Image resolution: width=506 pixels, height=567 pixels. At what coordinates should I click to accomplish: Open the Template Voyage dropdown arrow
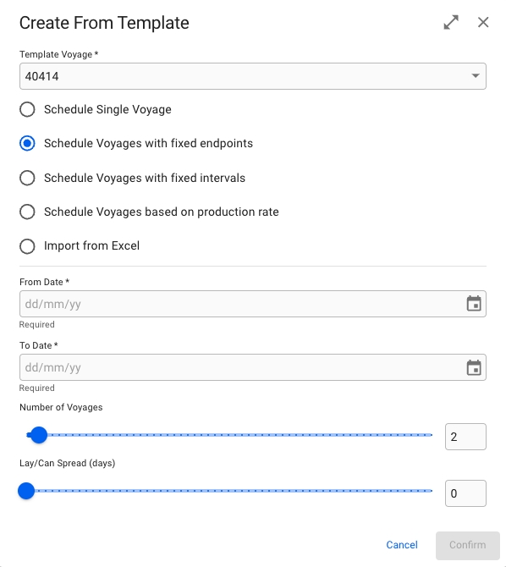(x=476, y=76)
